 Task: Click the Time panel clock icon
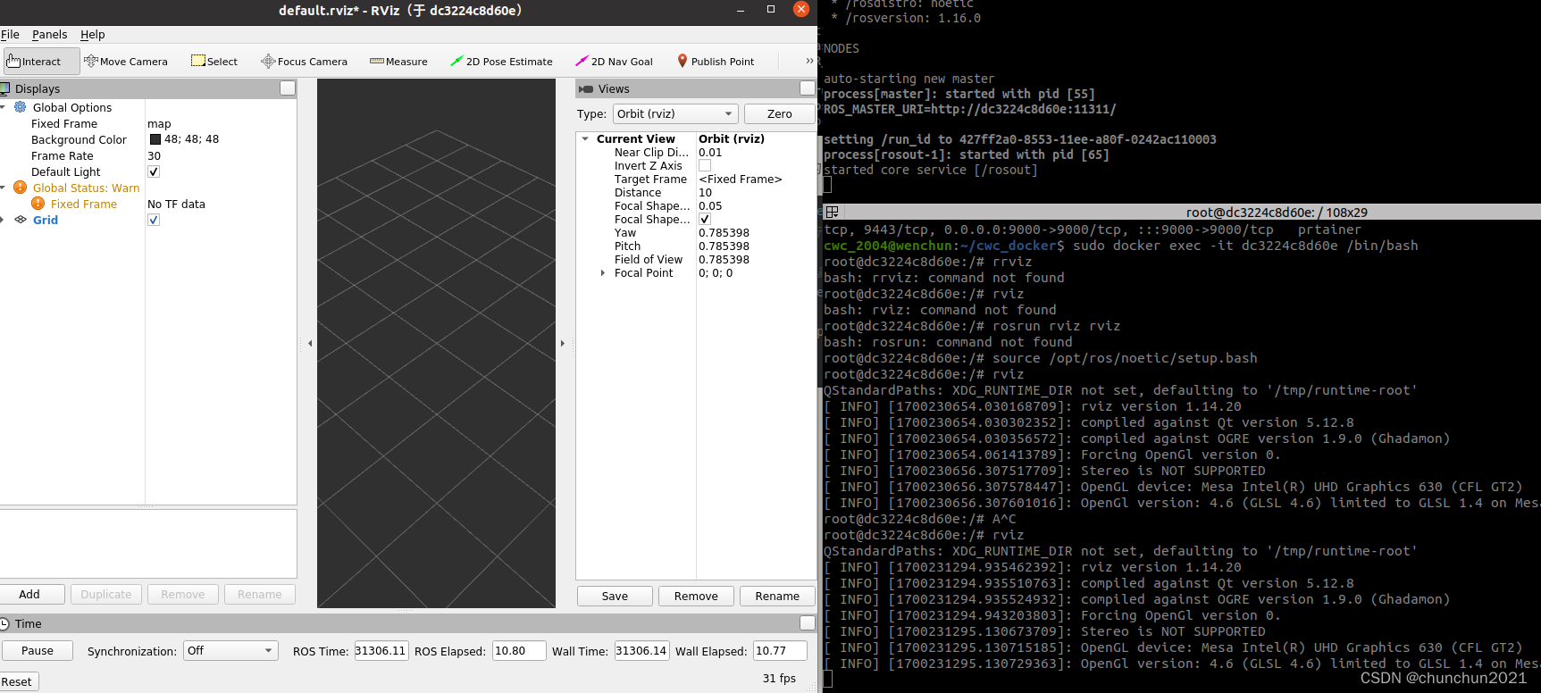click(x=4, y=623)
